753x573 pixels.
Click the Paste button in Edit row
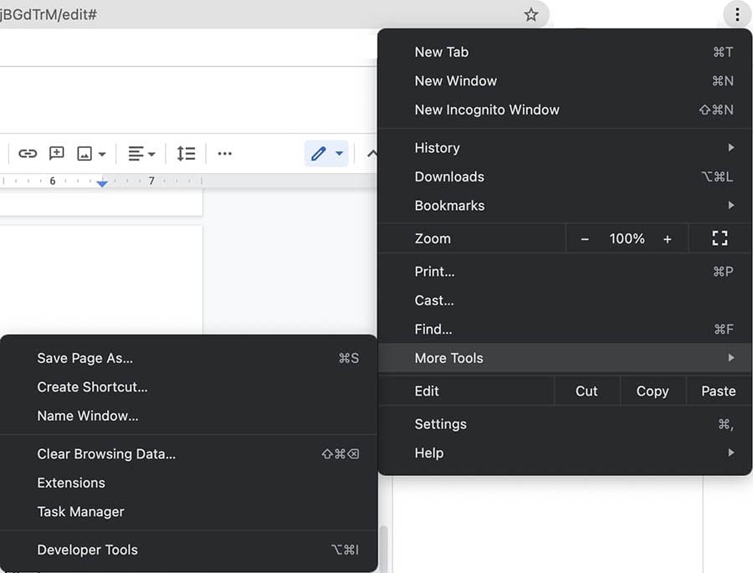[x=719, y=391]
